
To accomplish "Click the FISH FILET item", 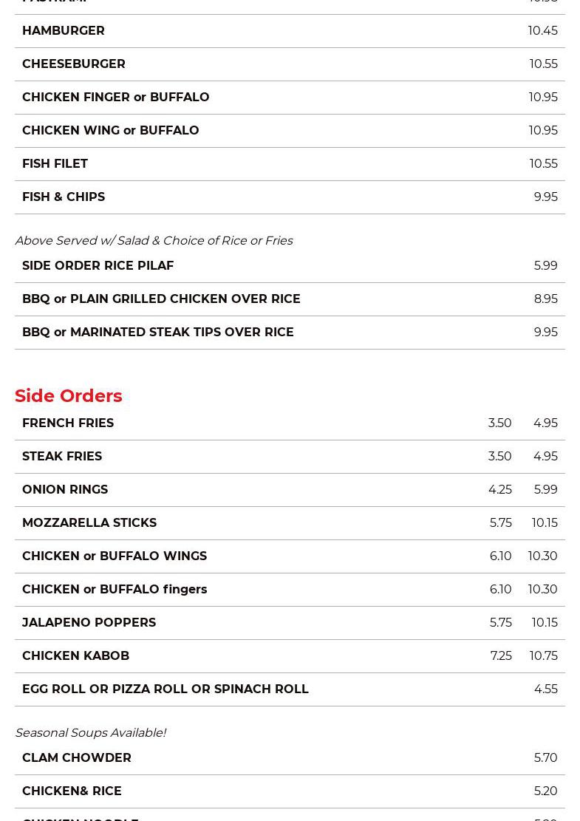I will (x=55, y=164).
